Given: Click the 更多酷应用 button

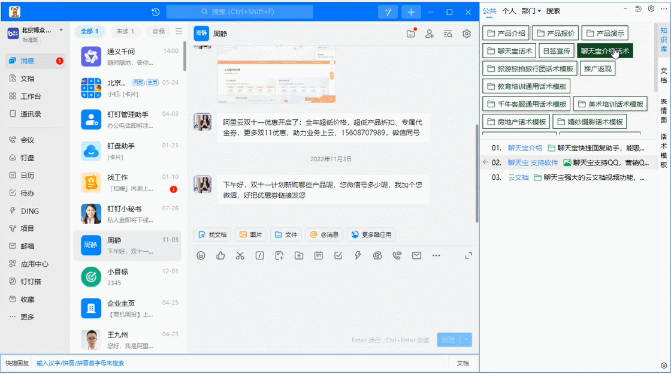Looking at the screenshot, I should point(371,234).
